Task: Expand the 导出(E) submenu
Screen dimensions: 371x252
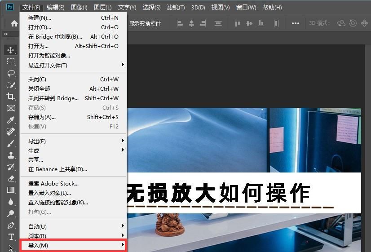Action: point(73,141)
